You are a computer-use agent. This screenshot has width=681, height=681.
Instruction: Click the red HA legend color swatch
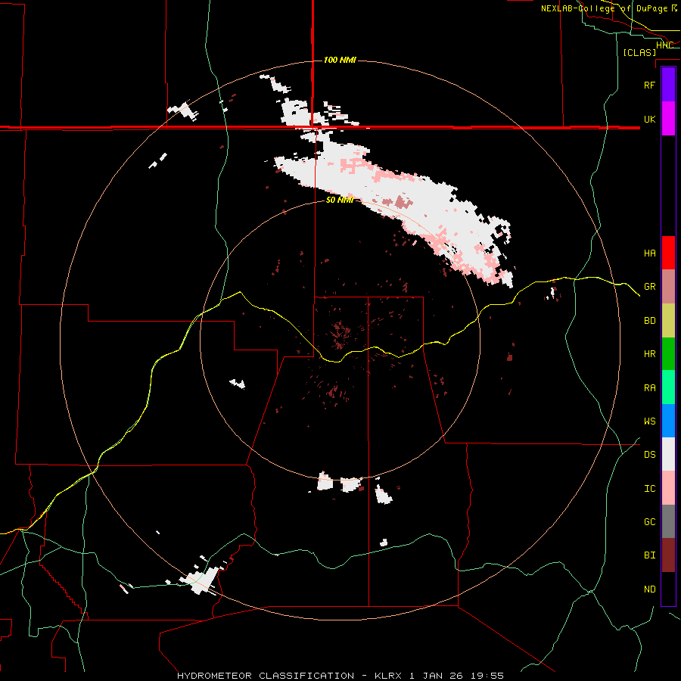(668, 253)
